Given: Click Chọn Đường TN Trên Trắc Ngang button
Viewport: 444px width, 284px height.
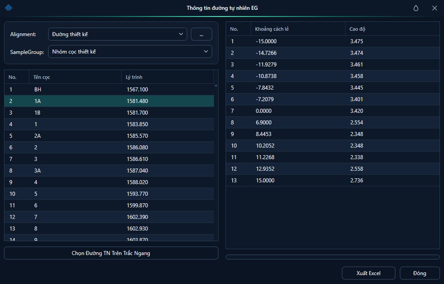Looking at the screenshot, I should (111, 253).
